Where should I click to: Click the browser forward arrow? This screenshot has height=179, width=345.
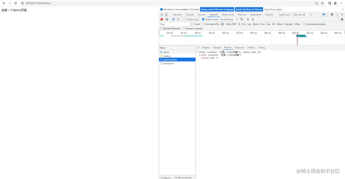coord(10,3)
